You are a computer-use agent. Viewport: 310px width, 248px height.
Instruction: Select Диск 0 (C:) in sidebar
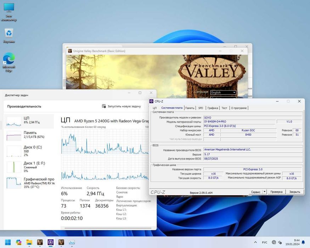29,151
